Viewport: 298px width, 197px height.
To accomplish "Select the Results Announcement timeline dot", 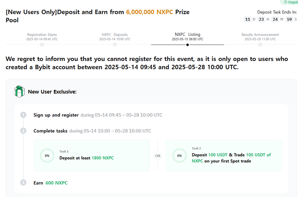I will [x=260, y=45].
